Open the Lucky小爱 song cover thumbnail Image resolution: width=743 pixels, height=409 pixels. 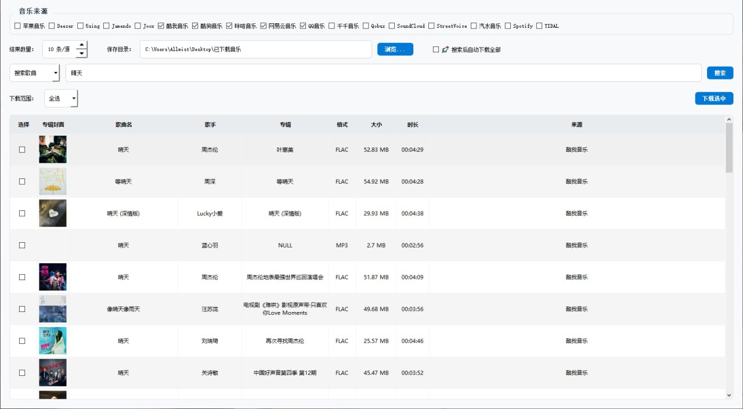tap(53, 213)
